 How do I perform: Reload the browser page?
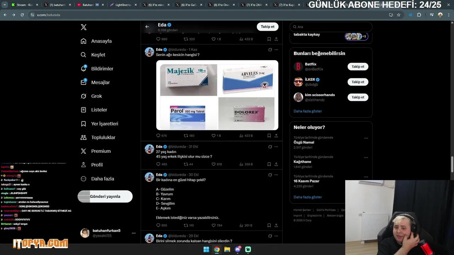tap(22, 15)
